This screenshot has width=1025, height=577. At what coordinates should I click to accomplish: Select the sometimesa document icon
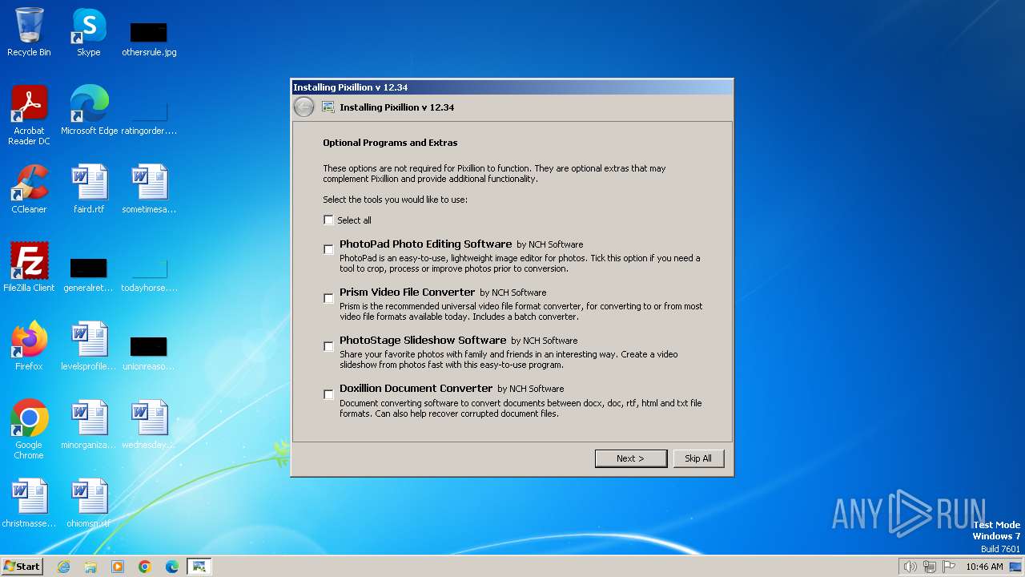coord(149,189)
